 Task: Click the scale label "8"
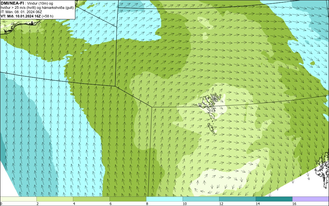pyautogui.click(x=147, y=204)
